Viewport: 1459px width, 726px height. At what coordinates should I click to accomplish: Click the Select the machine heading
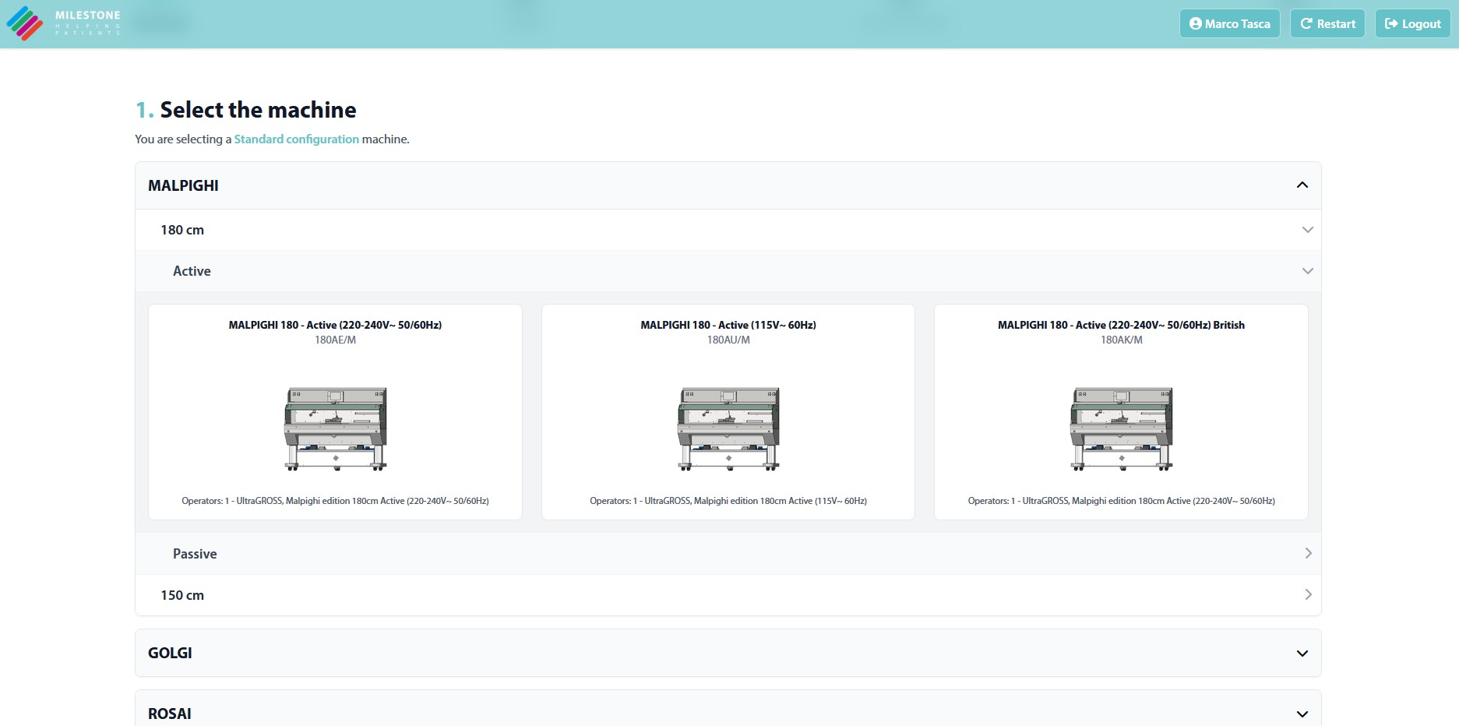pyautogui.click(x=258, y=110)
